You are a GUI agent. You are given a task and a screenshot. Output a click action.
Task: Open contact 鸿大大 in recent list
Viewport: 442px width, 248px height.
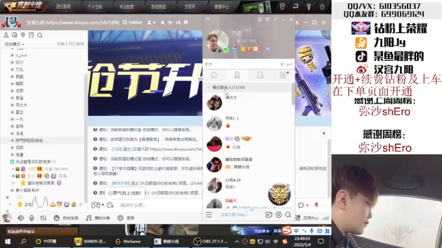pos(248,103)
